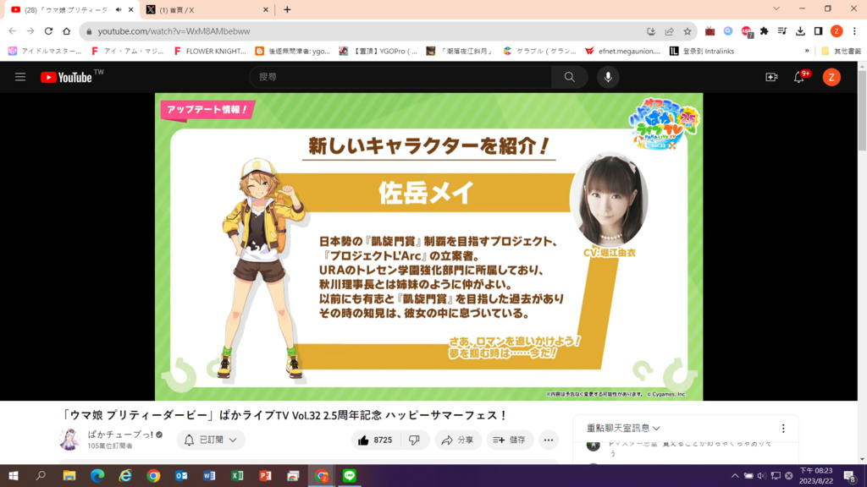Open the 【置頂】YGOPro bookmark

(x=378, y=51)
